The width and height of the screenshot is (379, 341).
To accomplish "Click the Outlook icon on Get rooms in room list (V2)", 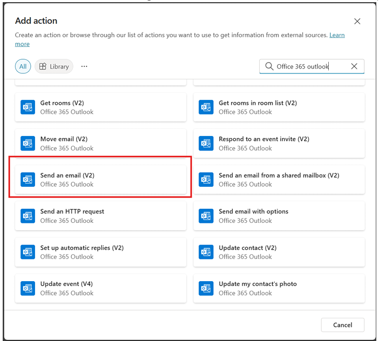I will (206, 107).
